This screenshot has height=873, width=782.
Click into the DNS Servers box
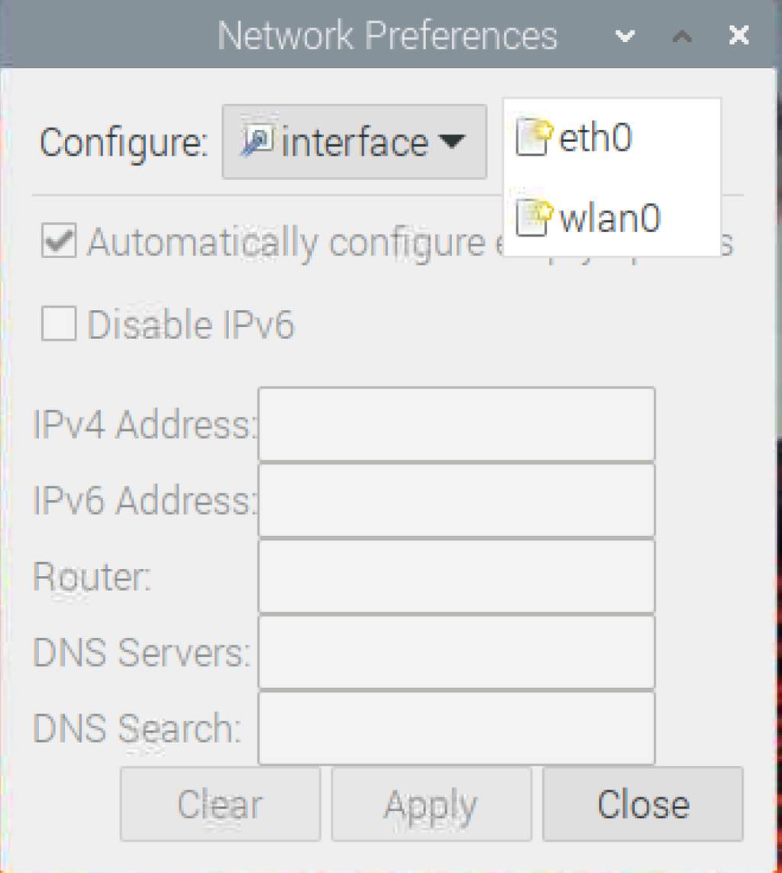pyautogui.click(x=457, y=652)
